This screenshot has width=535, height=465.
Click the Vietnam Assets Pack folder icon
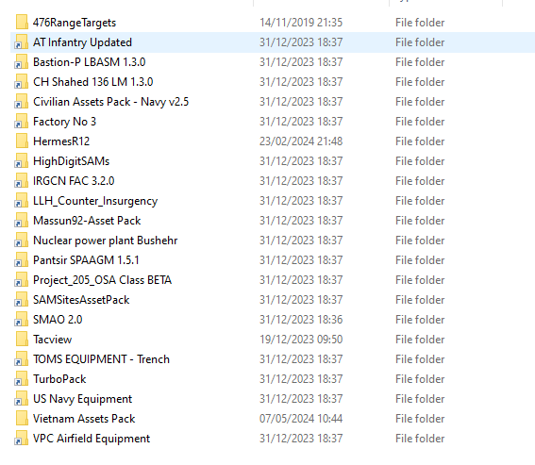pos(22,418)
